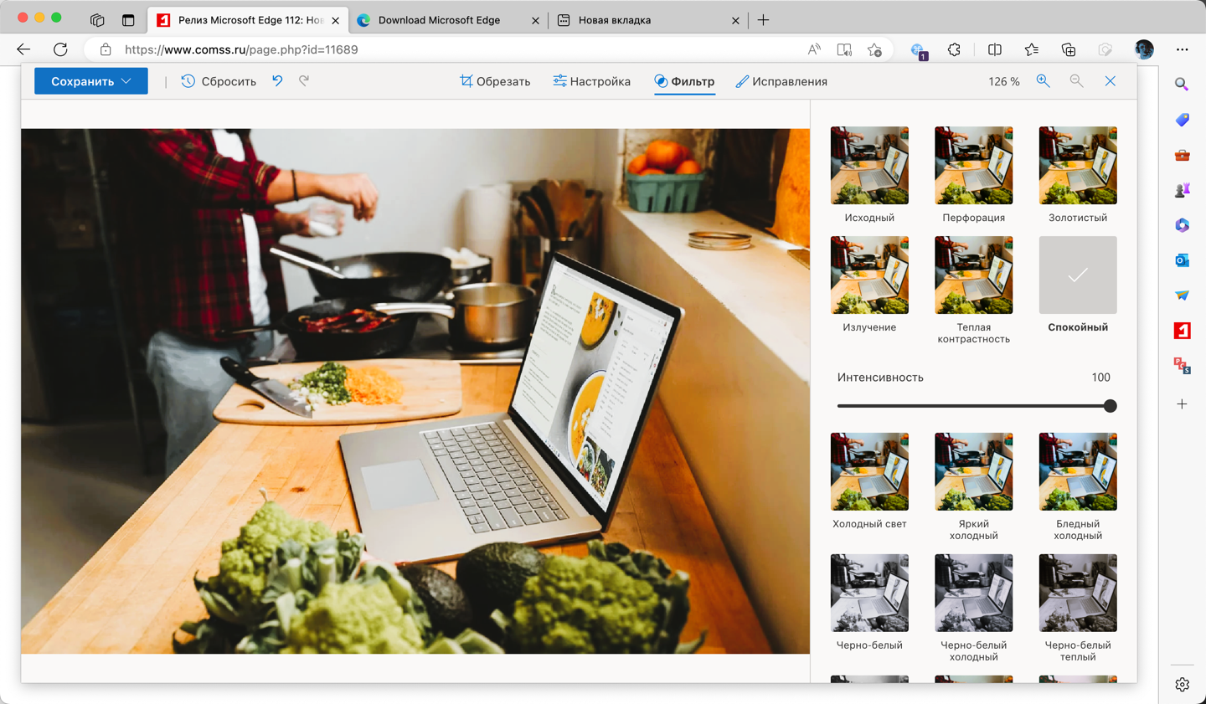The image size is (1206, 704).
Task: Reload the page with the refresh icon
Action: [60, 49]
